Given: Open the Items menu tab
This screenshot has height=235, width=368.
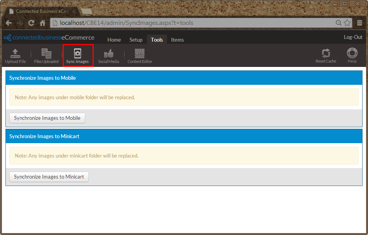Looking at the screenshot, I should coord(177,40).
